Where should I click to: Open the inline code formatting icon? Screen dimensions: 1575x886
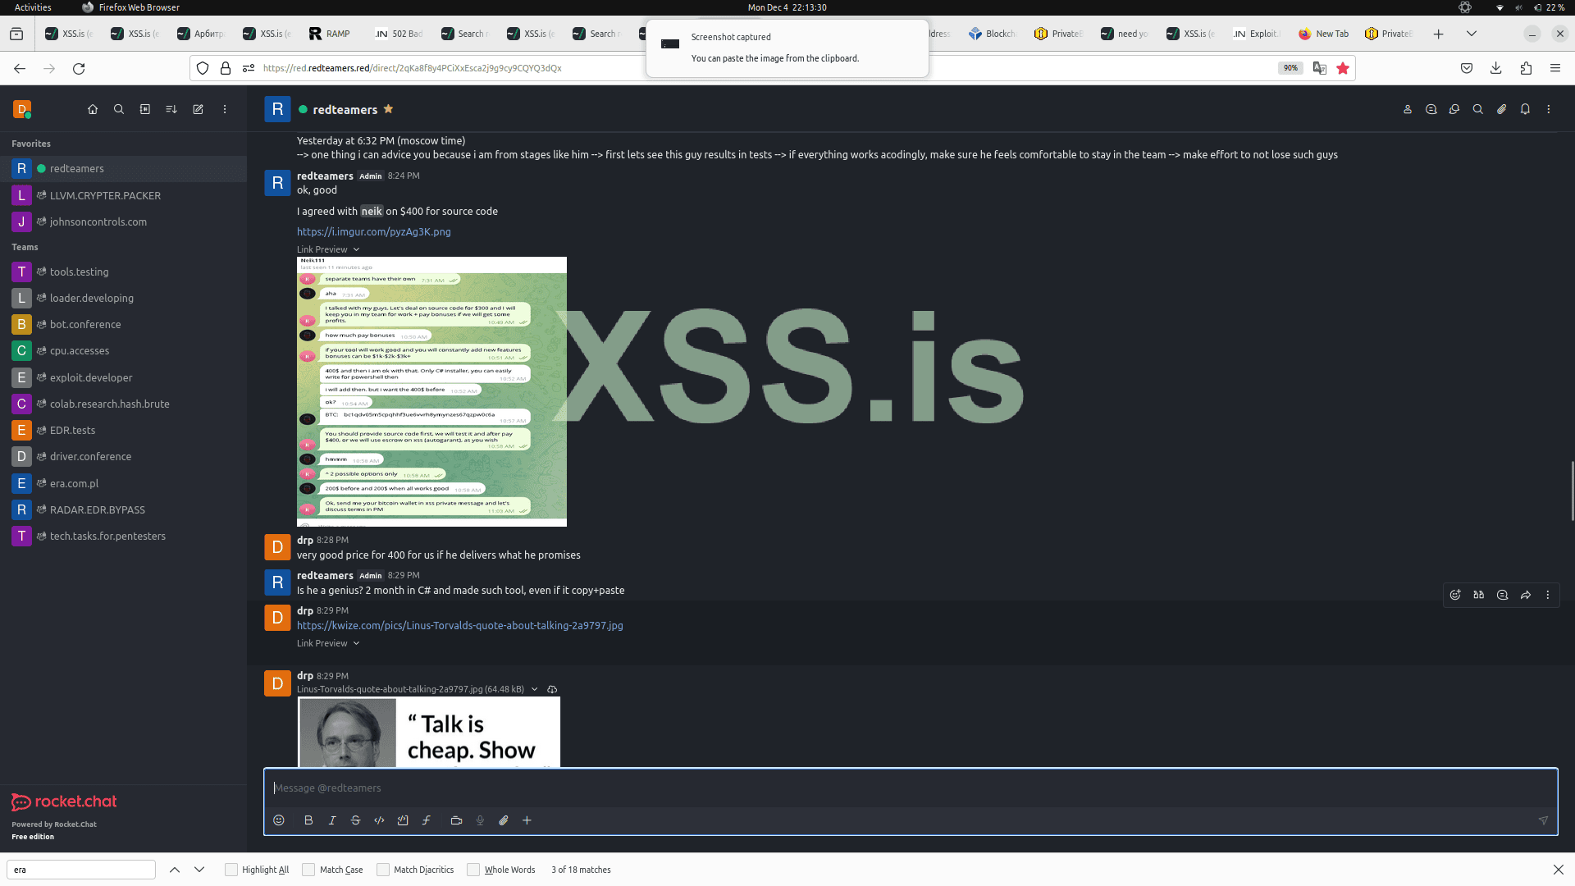pyautogui.click(x=379, y=820)
